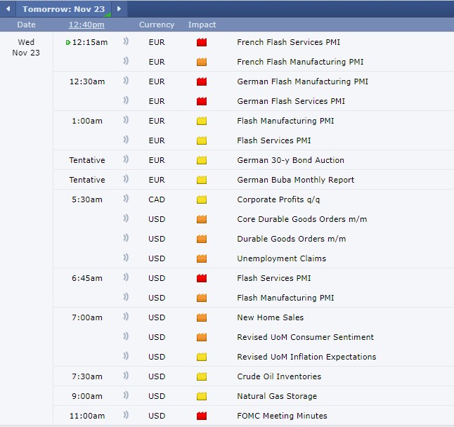Click yellow impact icon for Crude Oil Inventories
This screenshot has height=427, width=454.
tap(202, 376)
